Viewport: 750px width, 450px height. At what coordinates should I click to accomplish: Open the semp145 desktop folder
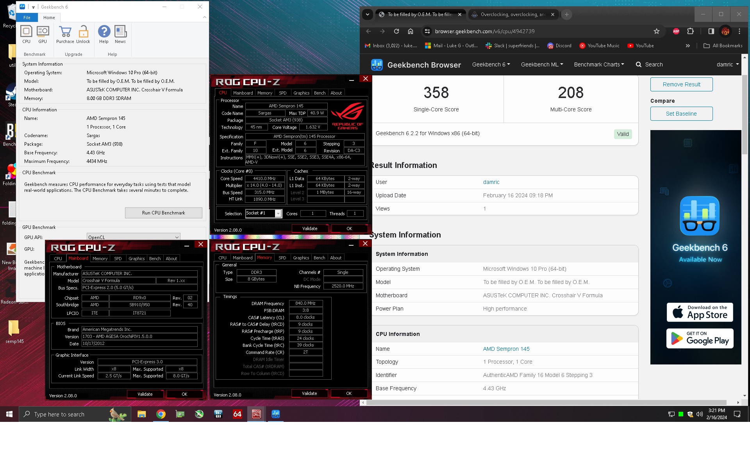coord(14,331)
